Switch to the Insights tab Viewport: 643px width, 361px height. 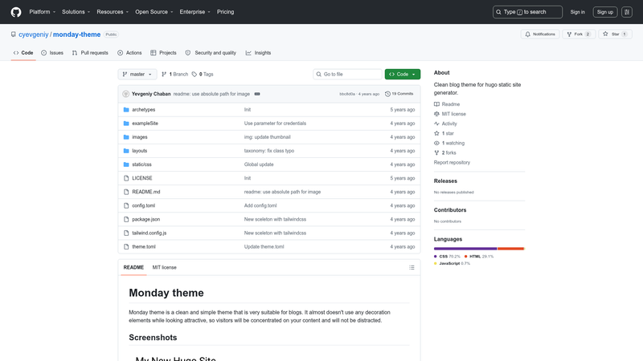point(258,53)
